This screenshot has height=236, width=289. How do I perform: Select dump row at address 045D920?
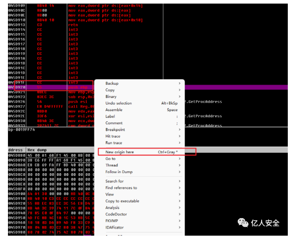tap(51, 203)
